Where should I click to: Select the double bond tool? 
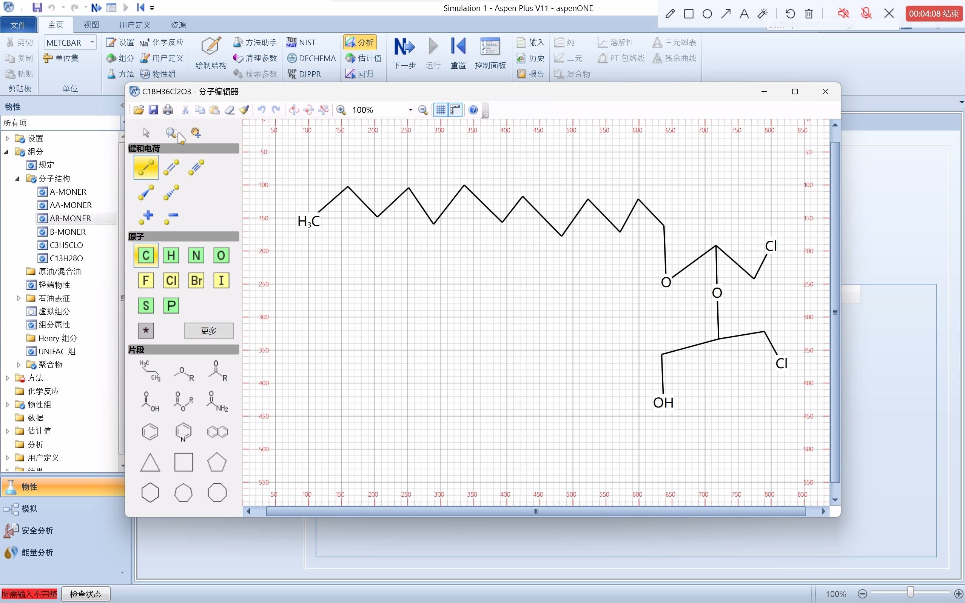pyautogui.click(x=171, y=167)
